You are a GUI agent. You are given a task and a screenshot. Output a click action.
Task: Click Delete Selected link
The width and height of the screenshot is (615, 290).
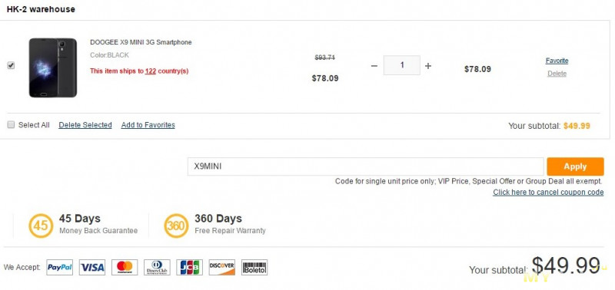click(x=85, y=125)
